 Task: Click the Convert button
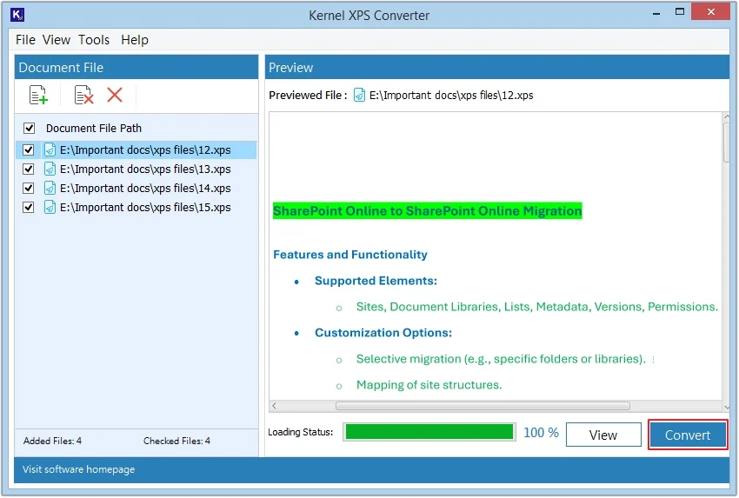[x=687, y=435]
